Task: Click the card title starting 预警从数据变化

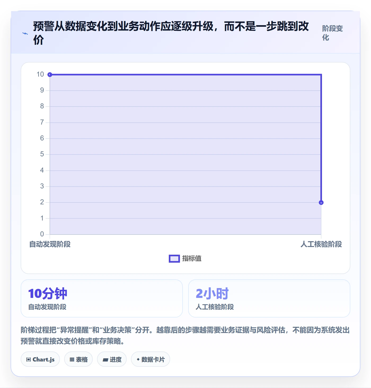Action: (x=171, y=33)
